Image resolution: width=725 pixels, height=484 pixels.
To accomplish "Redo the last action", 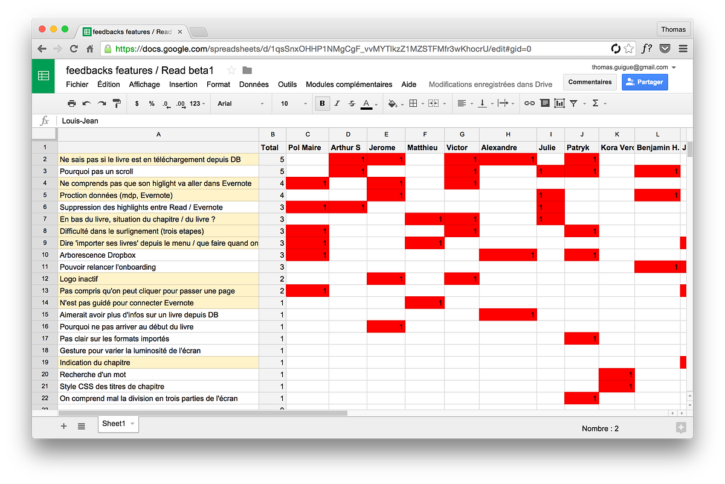I will coord(101,104).
